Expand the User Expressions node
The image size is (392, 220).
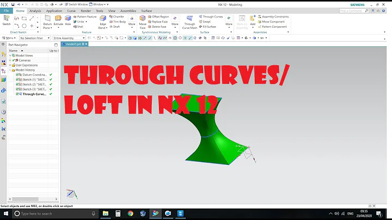[10, 65]
